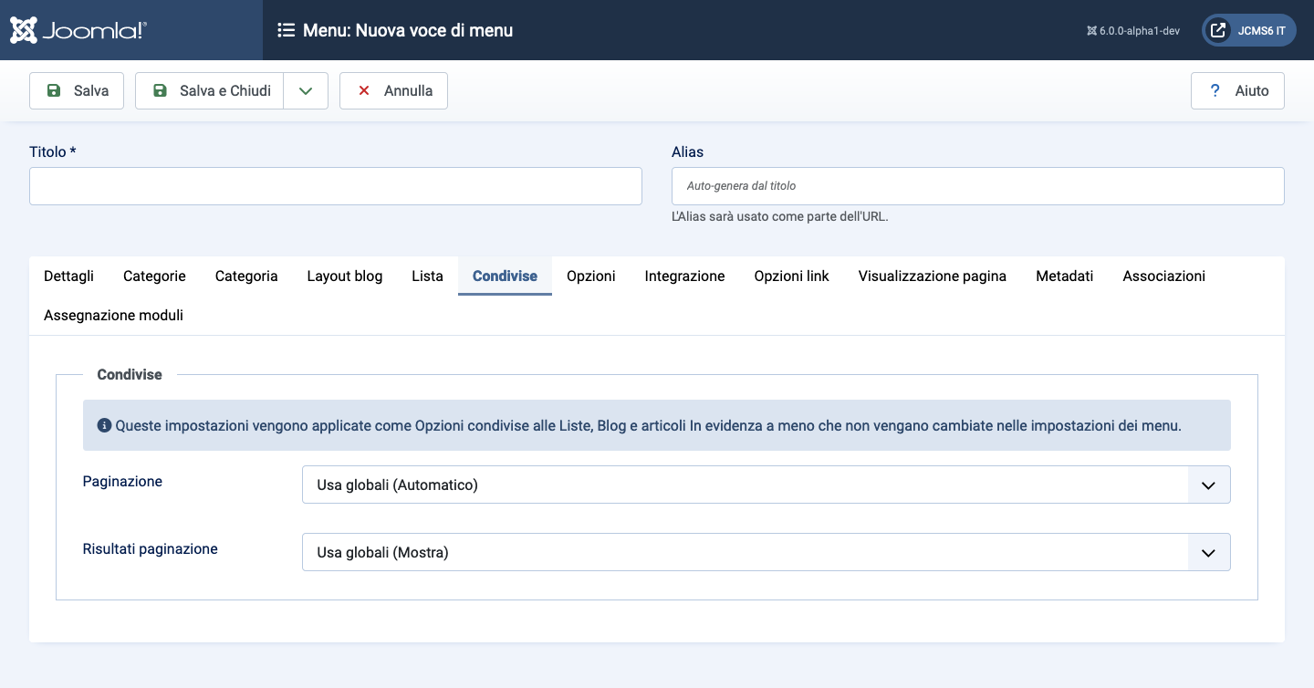Focus the Titolo text field
Screen dimensions: 1314x688
[x=336, y=186]
